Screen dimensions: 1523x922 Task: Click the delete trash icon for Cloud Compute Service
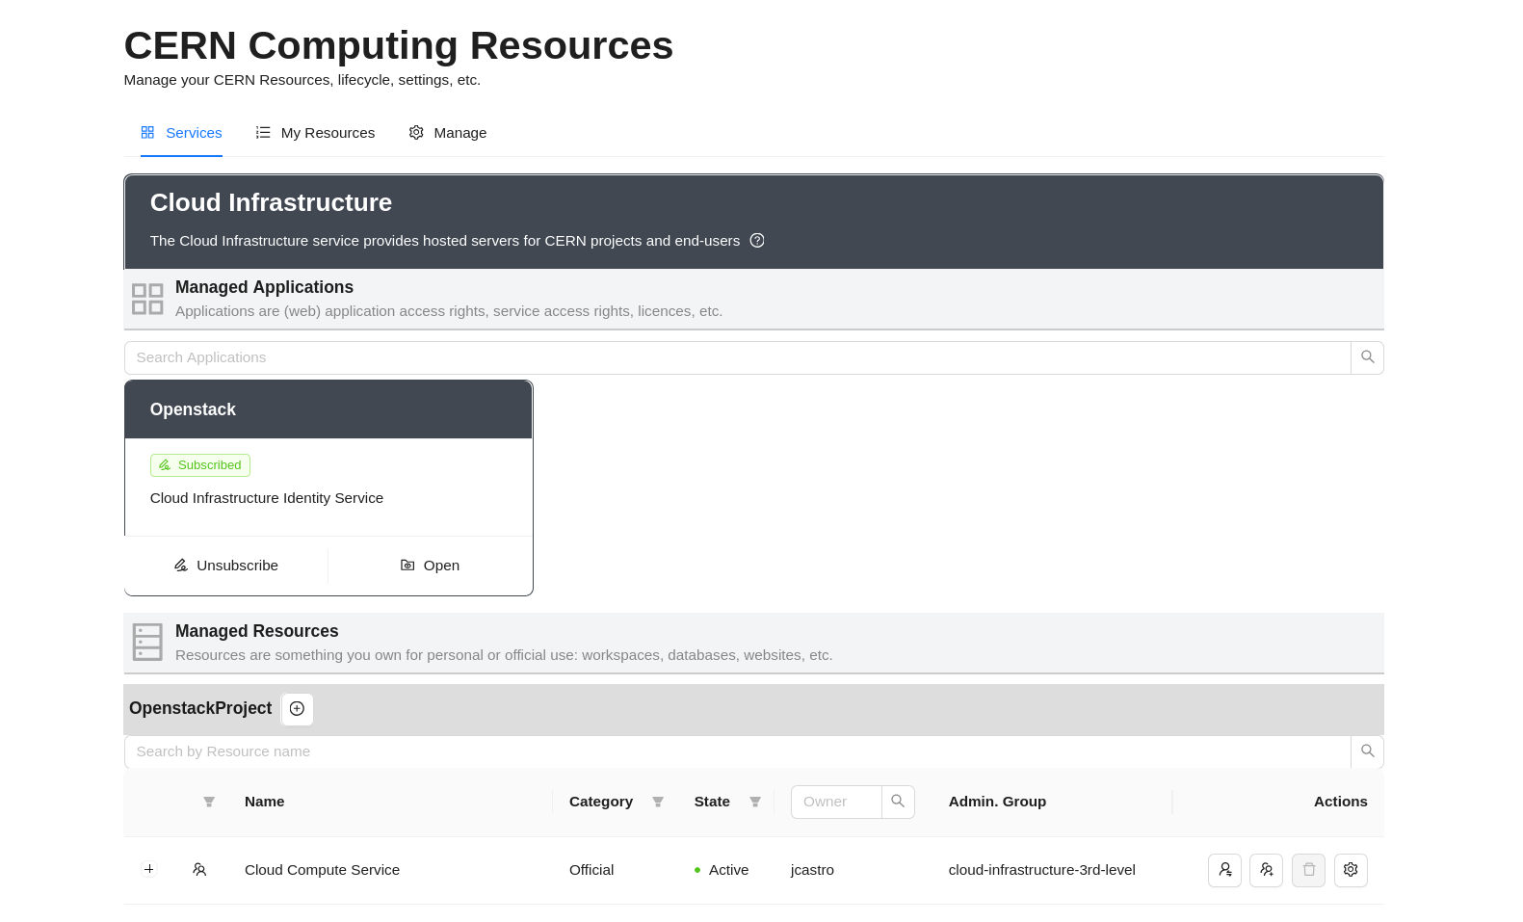tap(1308, 870)
